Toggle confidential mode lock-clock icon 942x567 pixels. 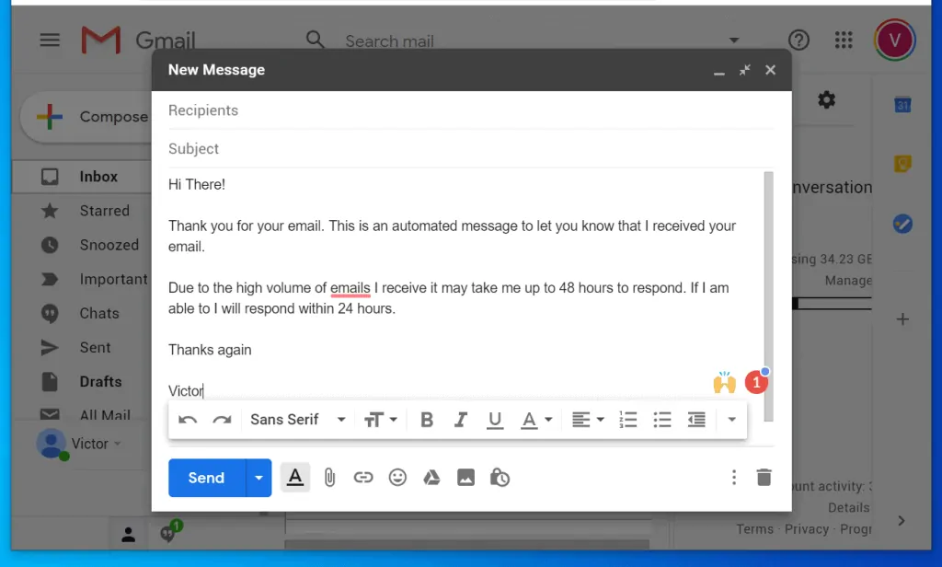[x=500, y=478]
